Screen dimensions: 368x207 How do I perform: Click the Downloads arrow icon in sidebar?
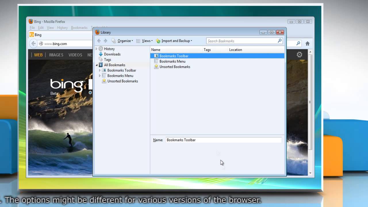point(101,54)
